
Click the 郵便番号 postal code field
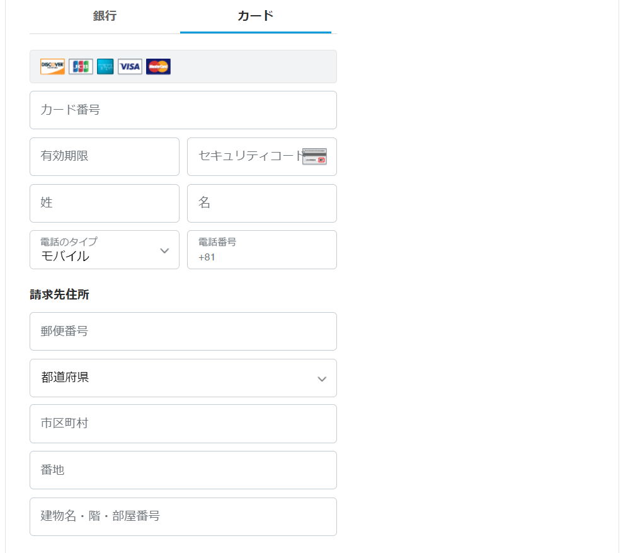183,331
